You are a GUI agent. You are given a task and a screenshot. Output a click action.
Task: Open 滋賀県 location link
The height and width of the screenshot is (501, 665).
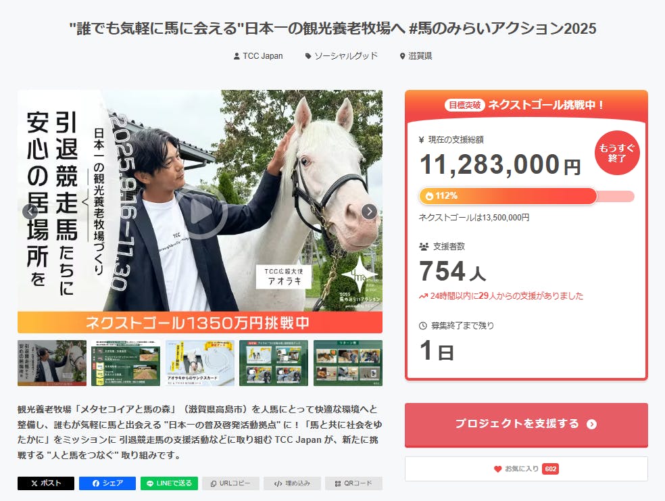point(416,56)
